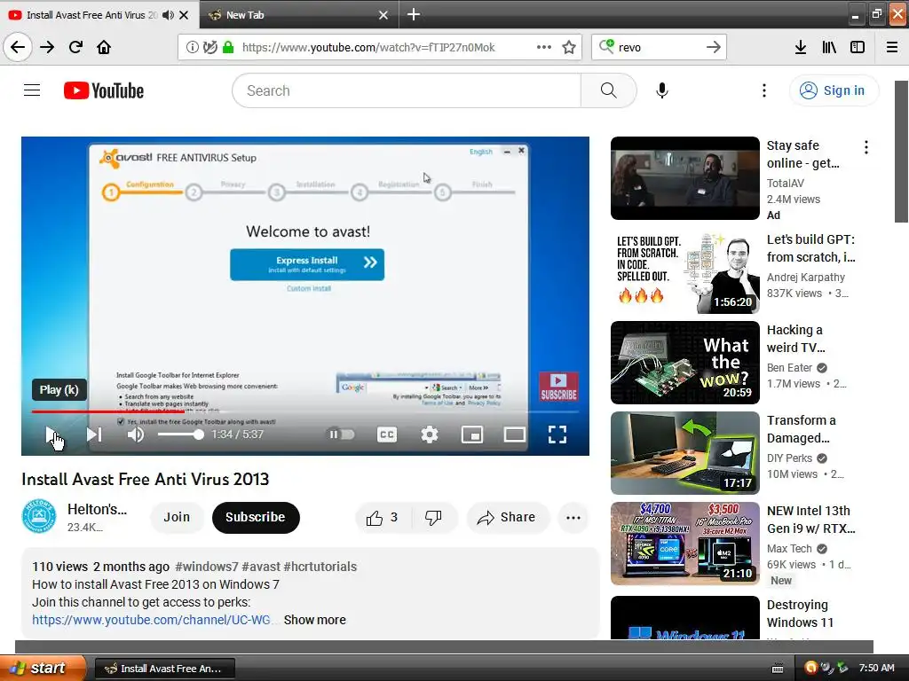Open the browser library icon
This screenshot has height=681, width=909.
click(829, 47)
